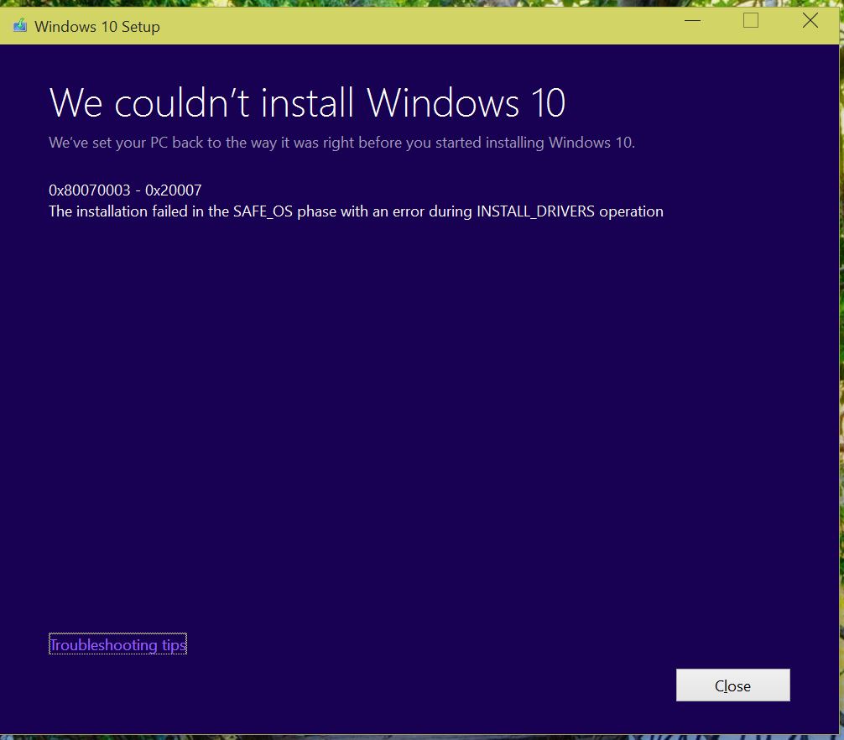The height and width of the screenshot is (740, 844).
Task: Click the SAFE_OS phase INSTALL_DRIVERS error message
Action: point(356,211)
